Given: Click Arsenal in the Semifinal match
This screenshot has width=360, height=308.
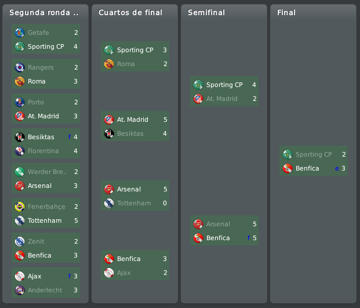Looking at the screenshot, I should coord(218,224).
